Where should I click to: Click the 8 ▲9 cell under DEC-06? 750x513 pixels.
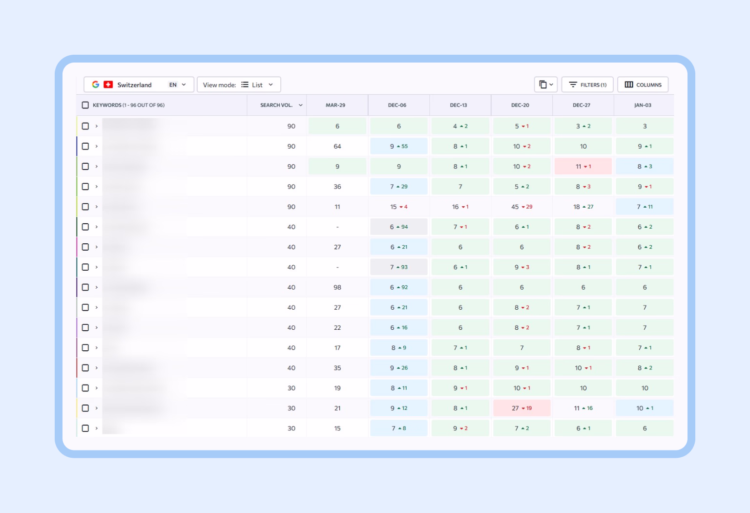pyautogui.click(x=399, y=347)
